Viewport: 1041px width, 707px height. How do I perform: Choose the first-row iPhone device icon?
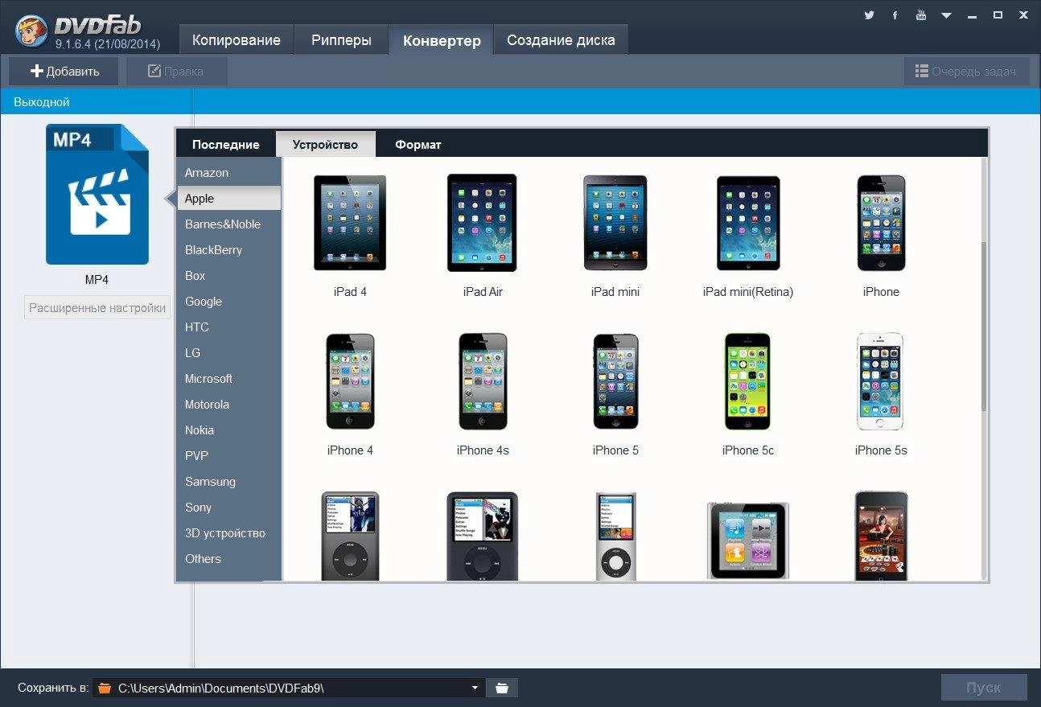tap(881, 223)
